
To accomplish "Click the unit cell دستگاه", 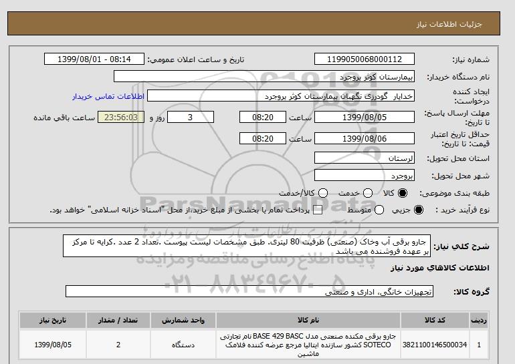I will click(183, 345).
